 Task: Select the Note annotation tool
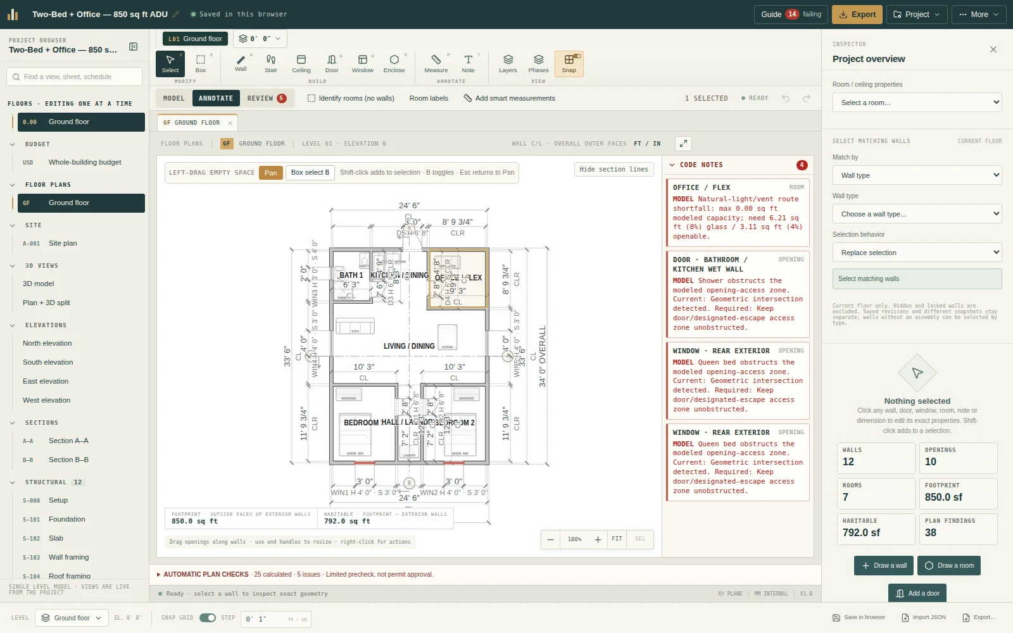(468, 63)
